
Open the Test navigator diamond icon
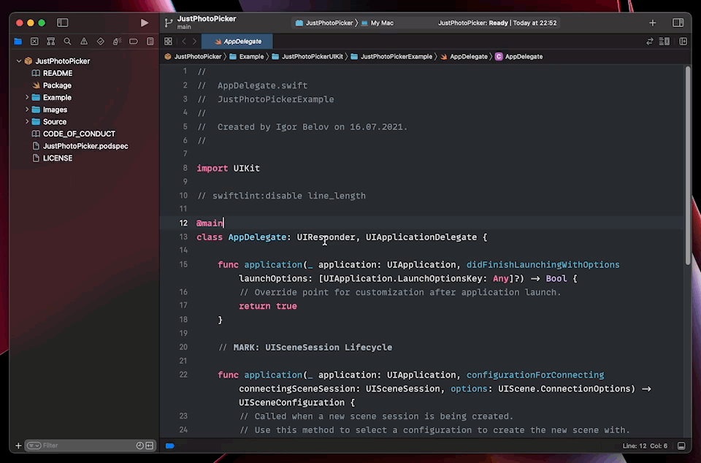[101, 41]
